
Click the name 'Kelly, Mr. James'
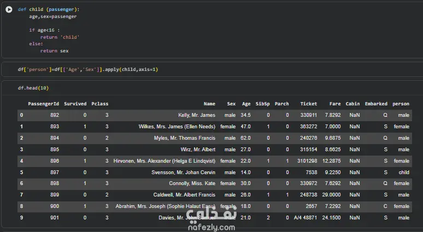coord(197,115)
